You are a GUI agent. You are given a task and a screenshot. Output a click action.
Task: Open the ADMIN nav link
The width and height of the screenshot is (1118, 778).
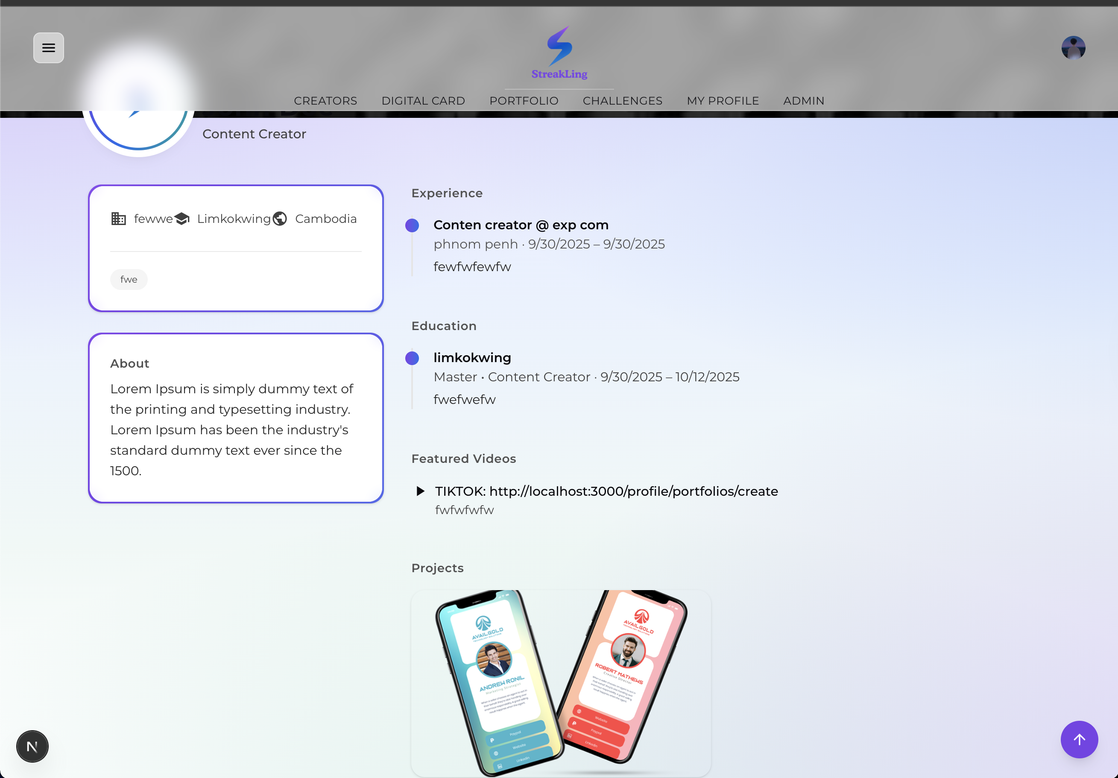pos(803,101)
